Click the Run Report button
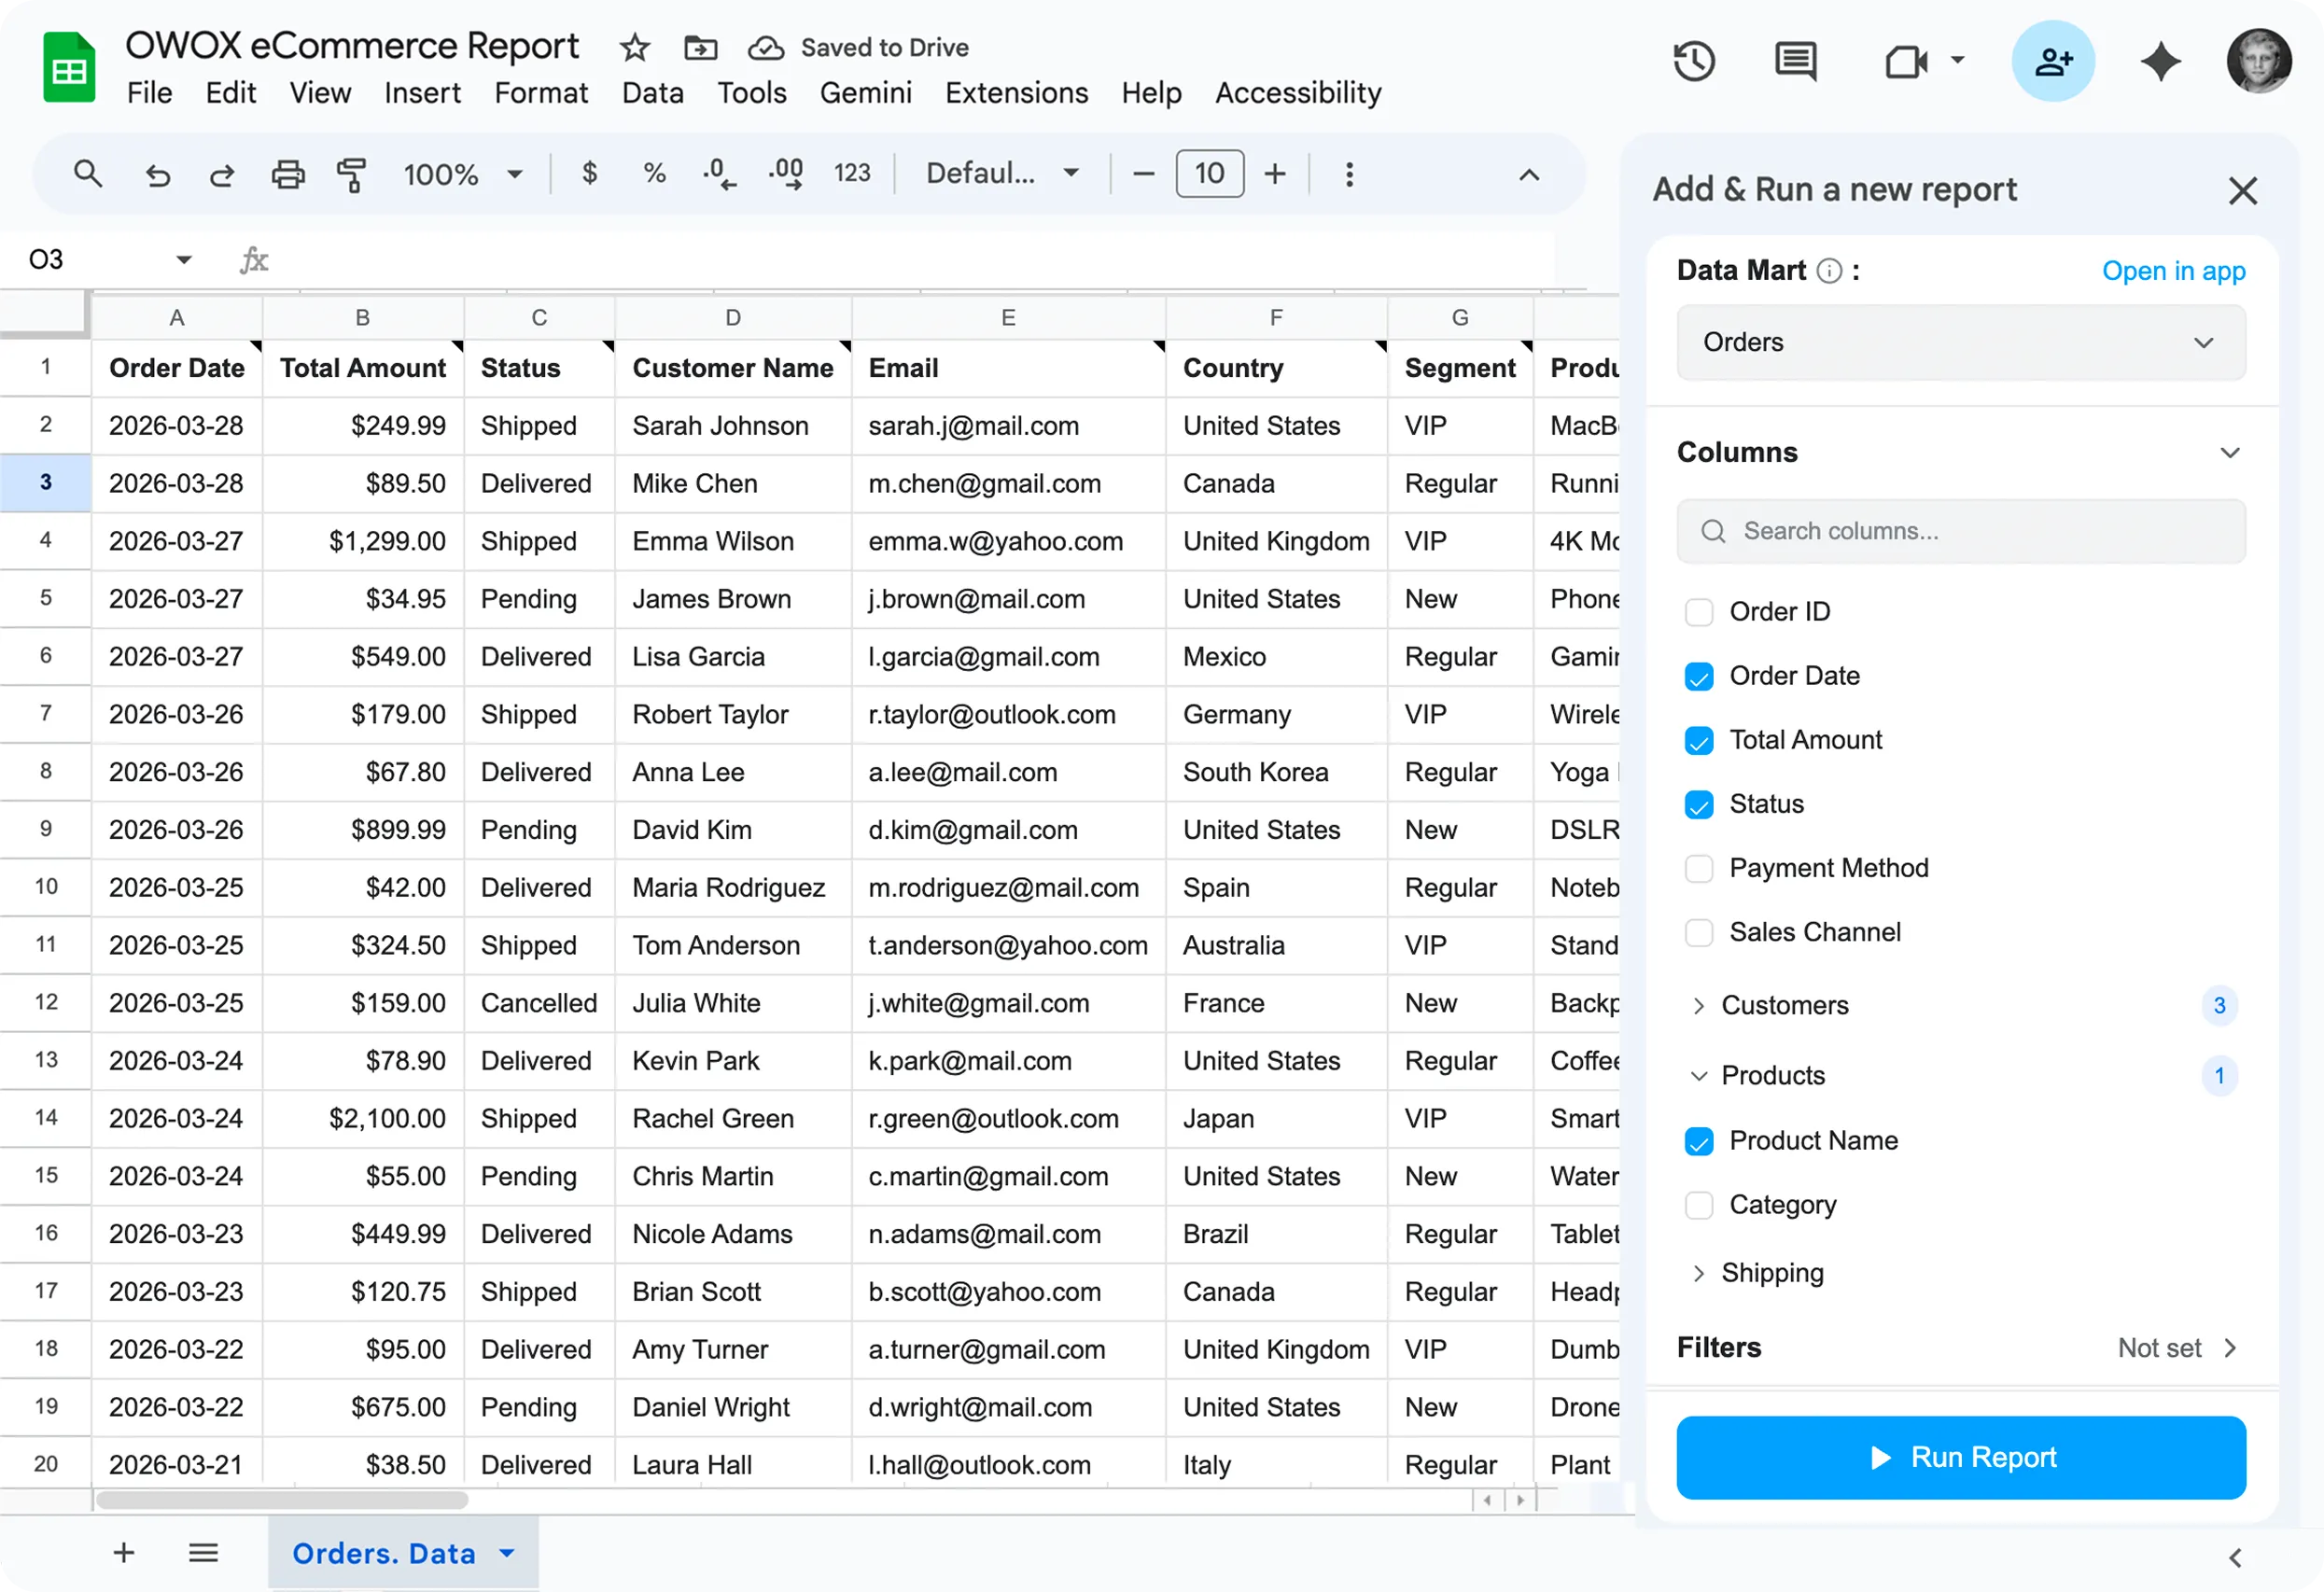2324x1592 pixels. click(x=1960, y=1457)
